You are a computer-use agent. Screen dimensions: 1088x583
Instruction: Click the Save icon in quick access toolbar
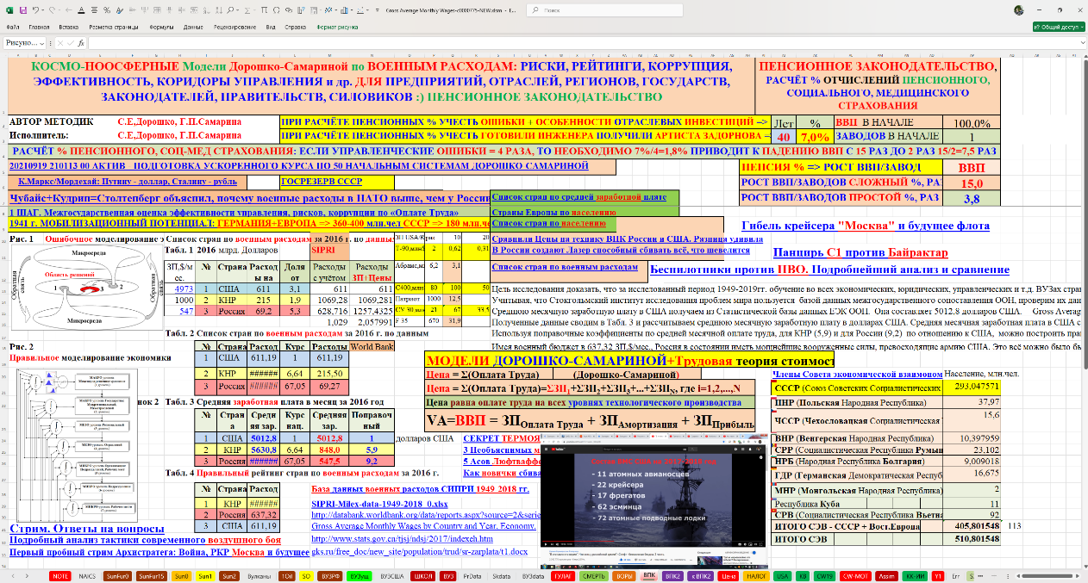click(22, 9)
